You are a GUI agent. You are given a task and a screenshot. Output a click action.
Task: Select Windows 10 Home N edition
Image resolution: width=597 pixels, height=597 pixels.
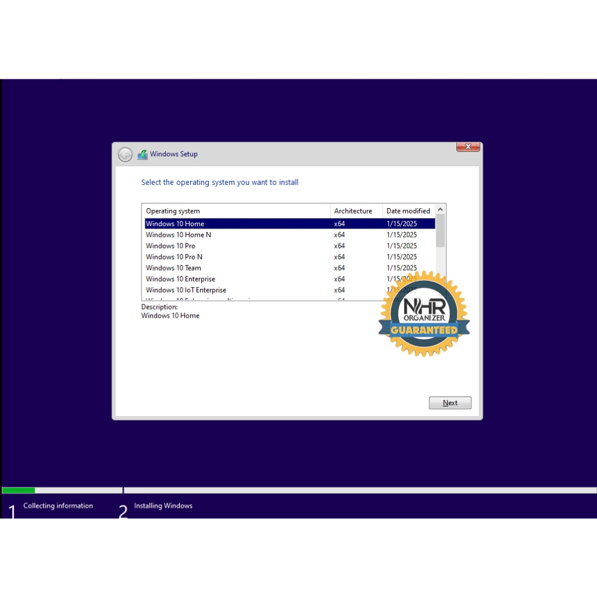click(x=290, y=234)
